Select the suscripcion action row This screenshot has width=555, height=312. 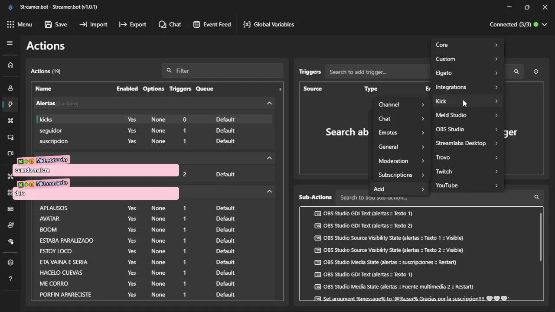(154, 141)
